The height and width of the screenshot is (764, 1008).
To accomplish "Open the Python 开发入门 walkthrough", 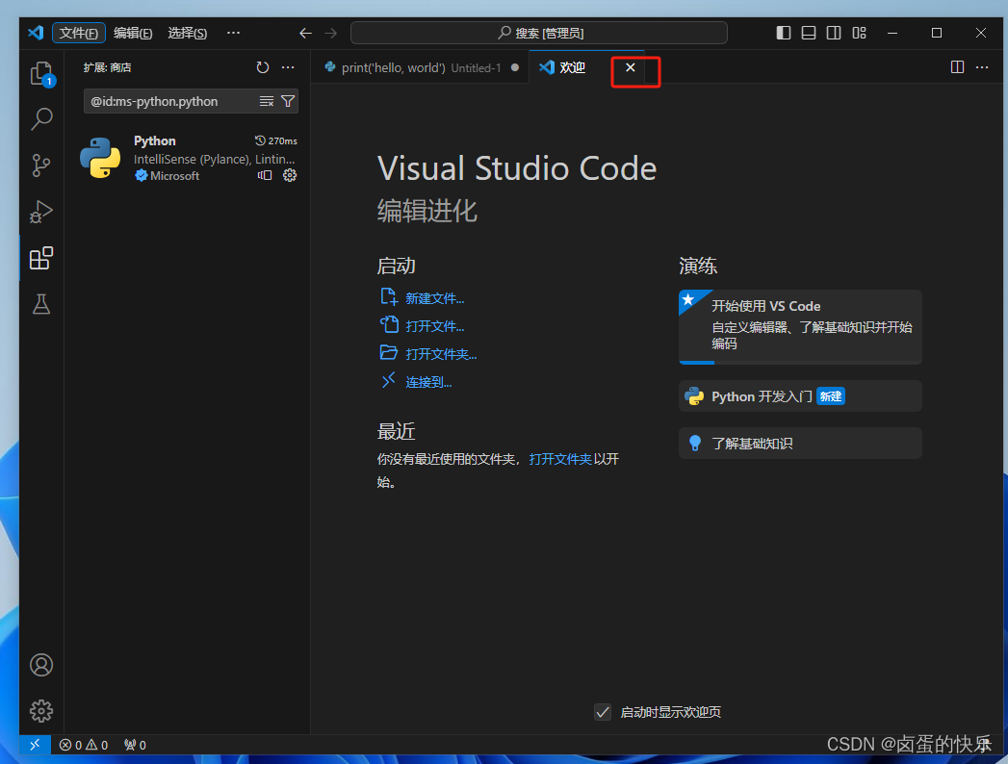I will [x=799, y=395].
